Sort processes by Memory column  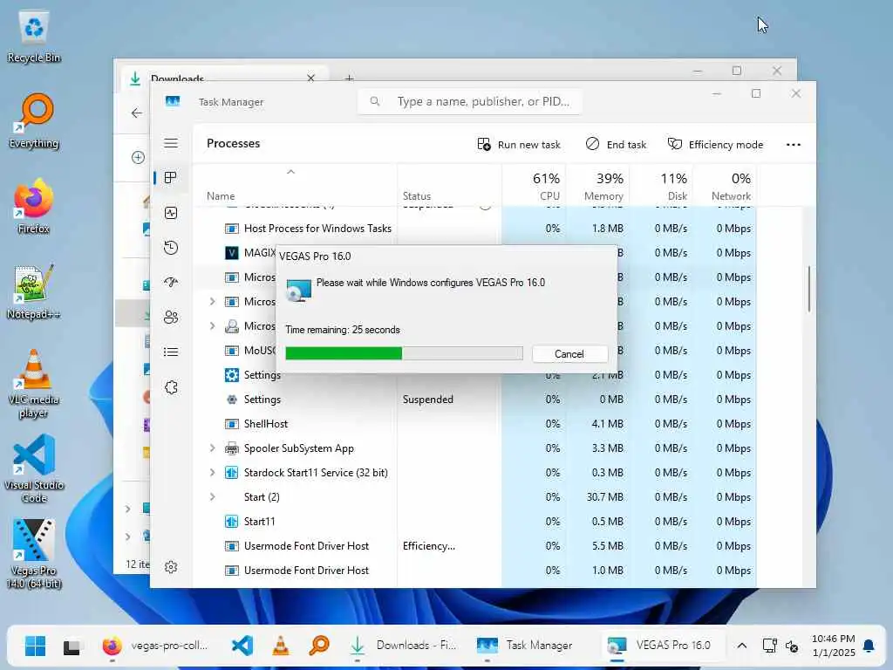tap(603, 187)
